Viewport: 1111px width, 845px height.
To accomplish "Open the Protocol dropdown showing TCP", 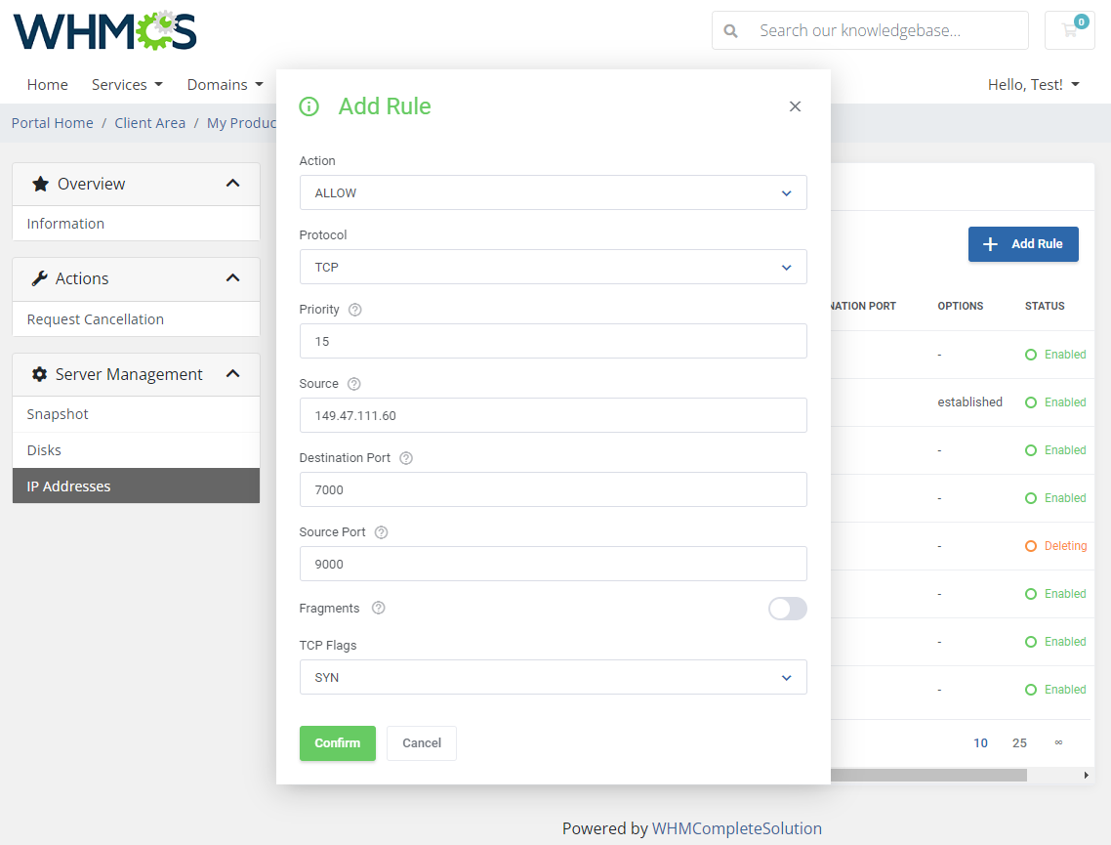I will [553, 267].
